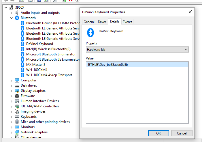Click icon next to Intel(R) Wireless Bluetooth(R)

(x=22, y=49)
